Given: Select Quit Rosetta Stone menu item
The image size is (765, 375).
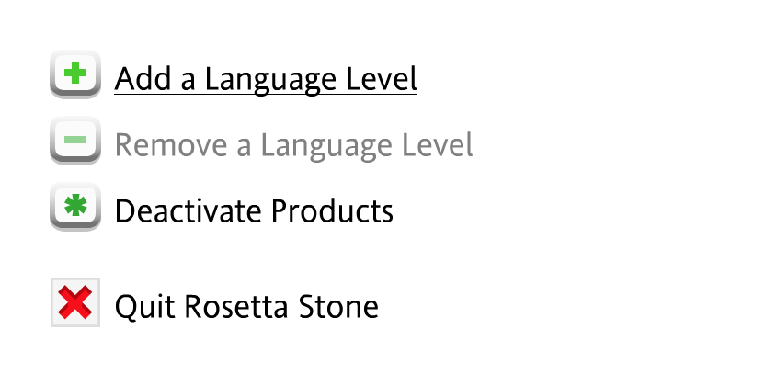Looking at the screenshot, I should [x=246, y=306].
